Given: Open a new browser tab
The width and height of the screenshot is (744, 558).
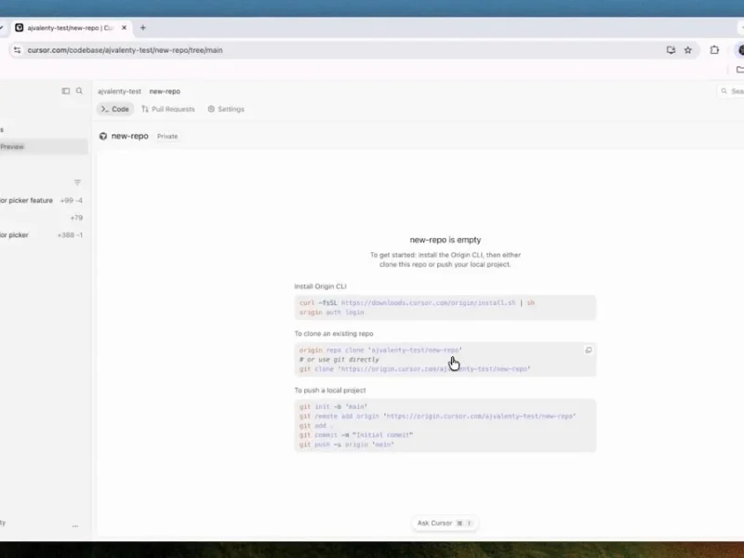Looking at the screenshot, I should 143,28.
